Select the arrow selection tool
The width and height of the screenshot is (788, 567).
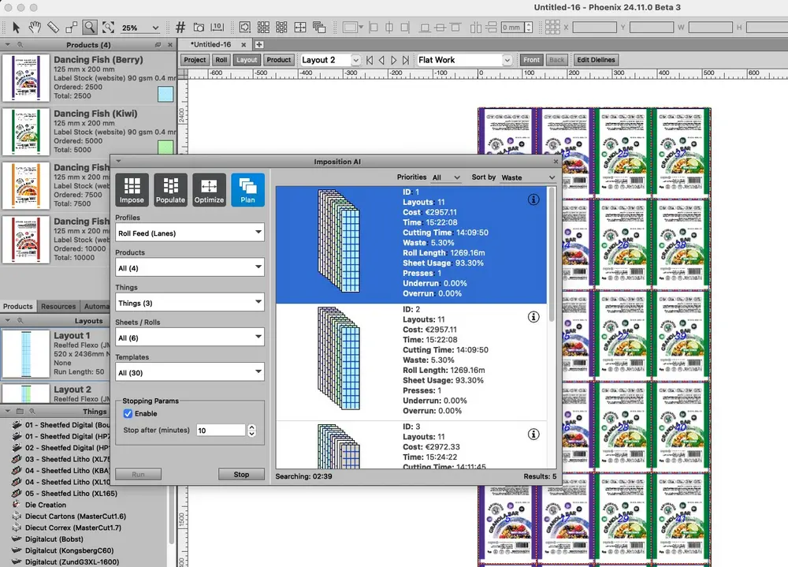[16, 27]
